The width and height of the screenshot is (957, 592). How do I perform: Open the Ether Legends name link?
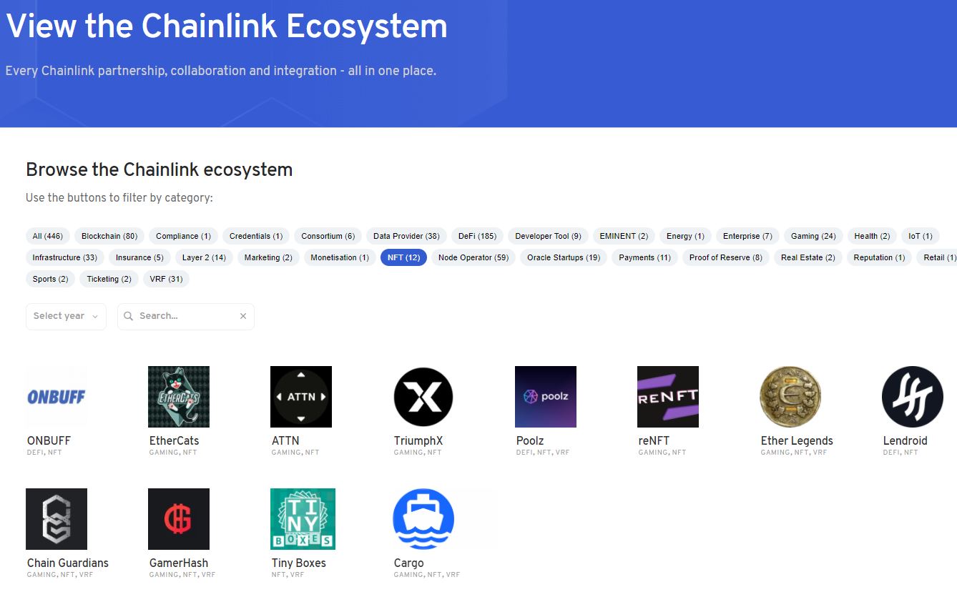[x=797, y=440]
